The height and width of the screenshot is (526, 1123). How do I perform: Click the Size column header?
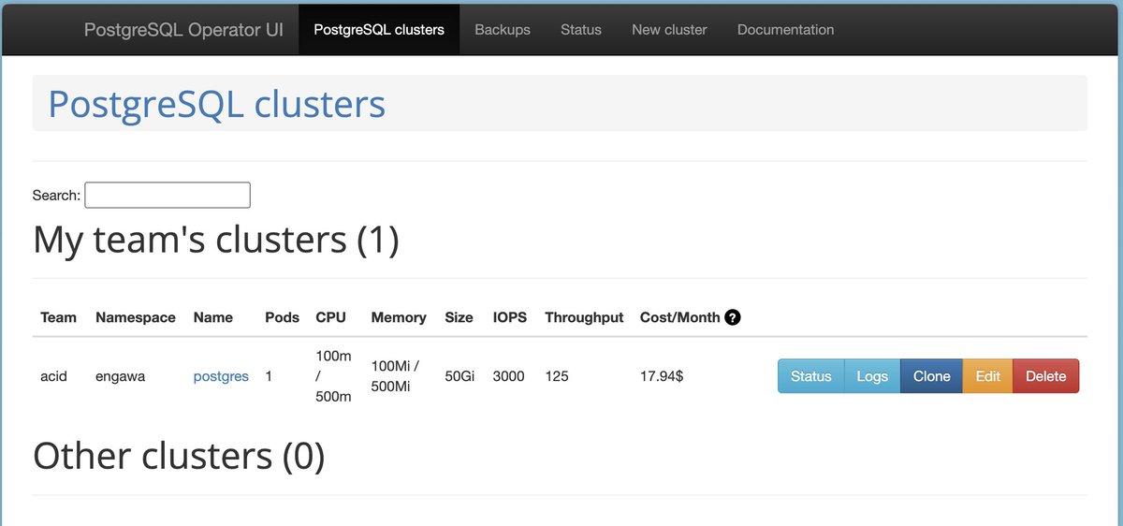pyautogui.click(x=459, y=317)
